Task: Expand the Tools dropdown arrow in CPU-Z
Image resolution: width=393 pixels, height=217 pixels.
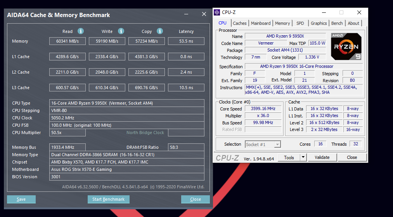Action: (x=303, y=157)
